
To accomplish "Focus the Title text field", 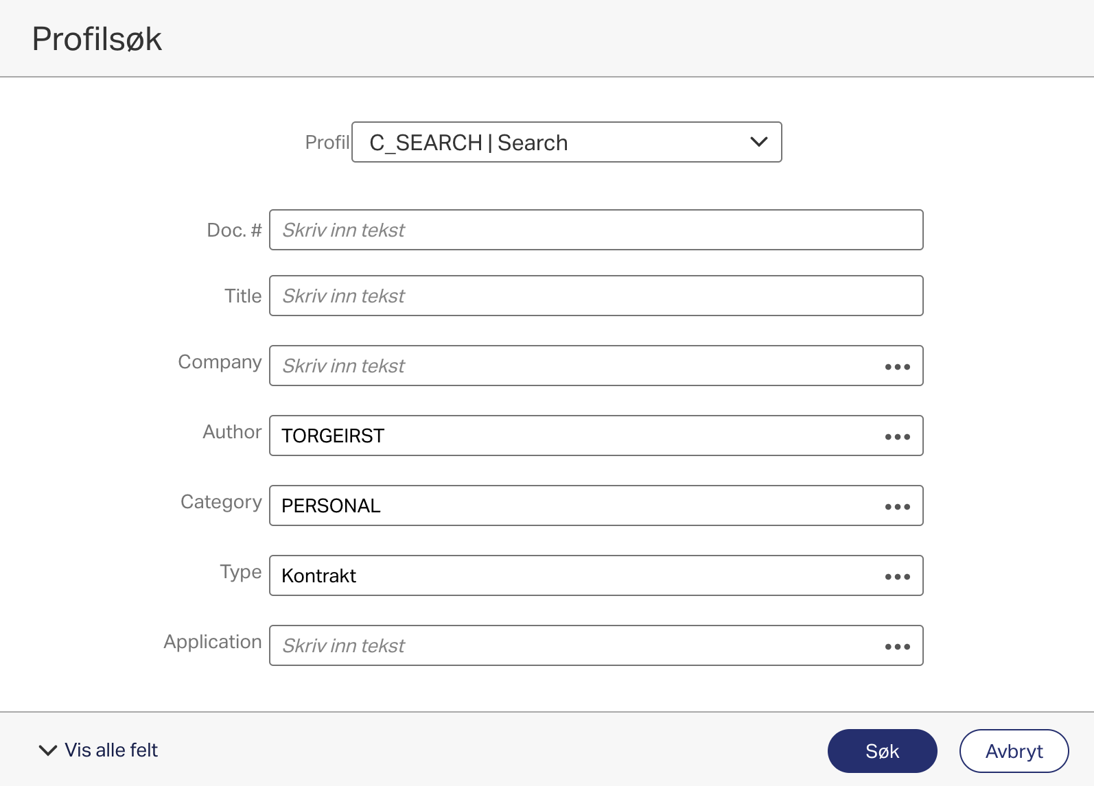I will click(x=596, y=296).
